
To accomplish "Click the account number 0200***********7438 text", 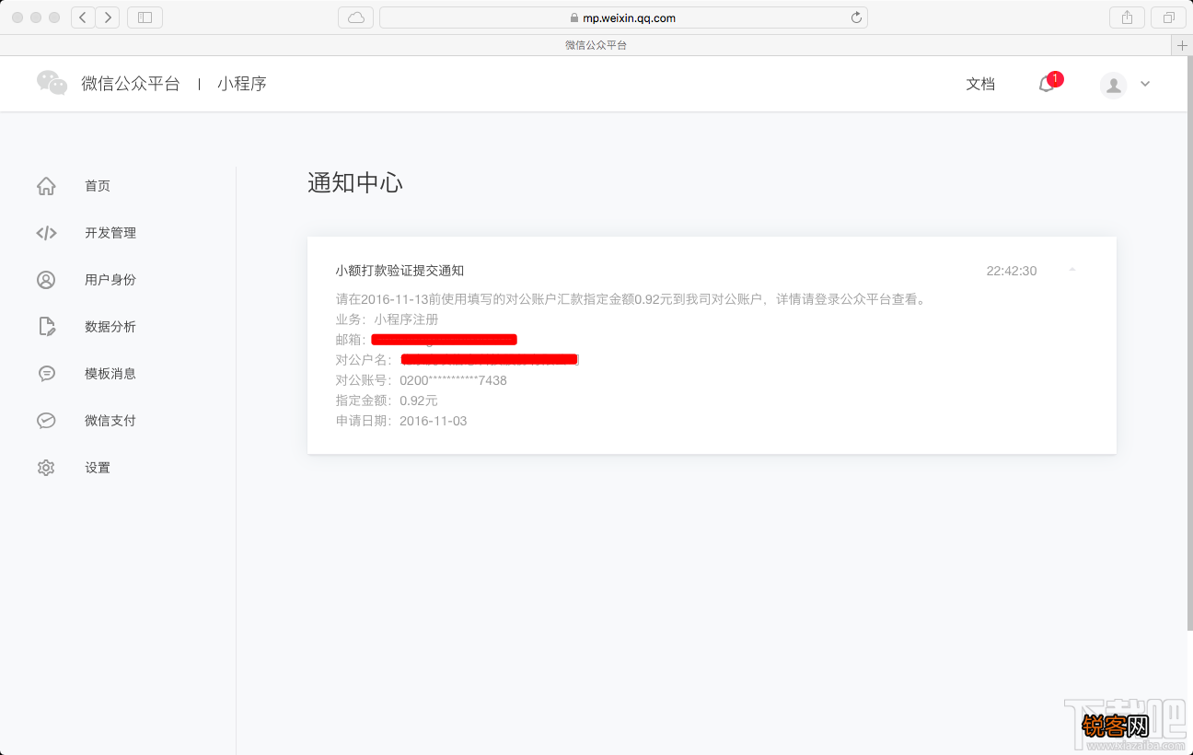I will (453, 380).
